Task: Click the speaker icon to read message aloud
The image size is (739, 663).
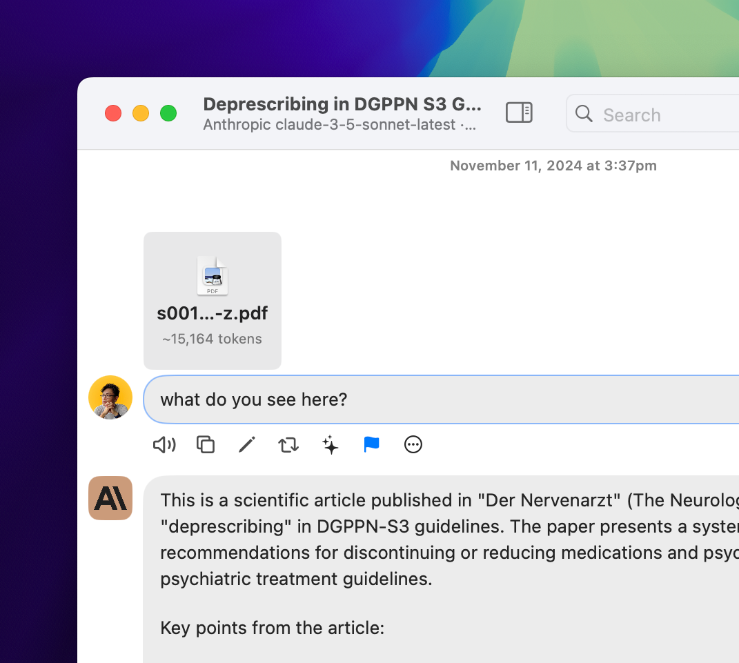Action: pyautogui.click(x=164, y=445)
